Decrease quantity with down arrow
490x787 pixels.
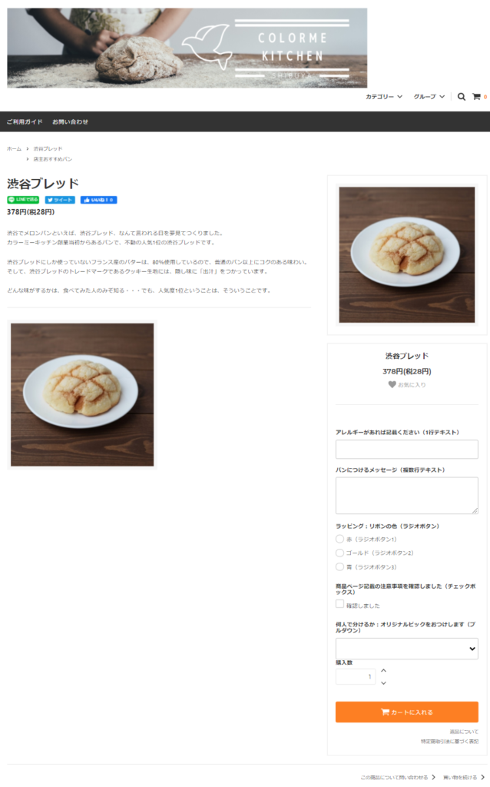point(384,683)
